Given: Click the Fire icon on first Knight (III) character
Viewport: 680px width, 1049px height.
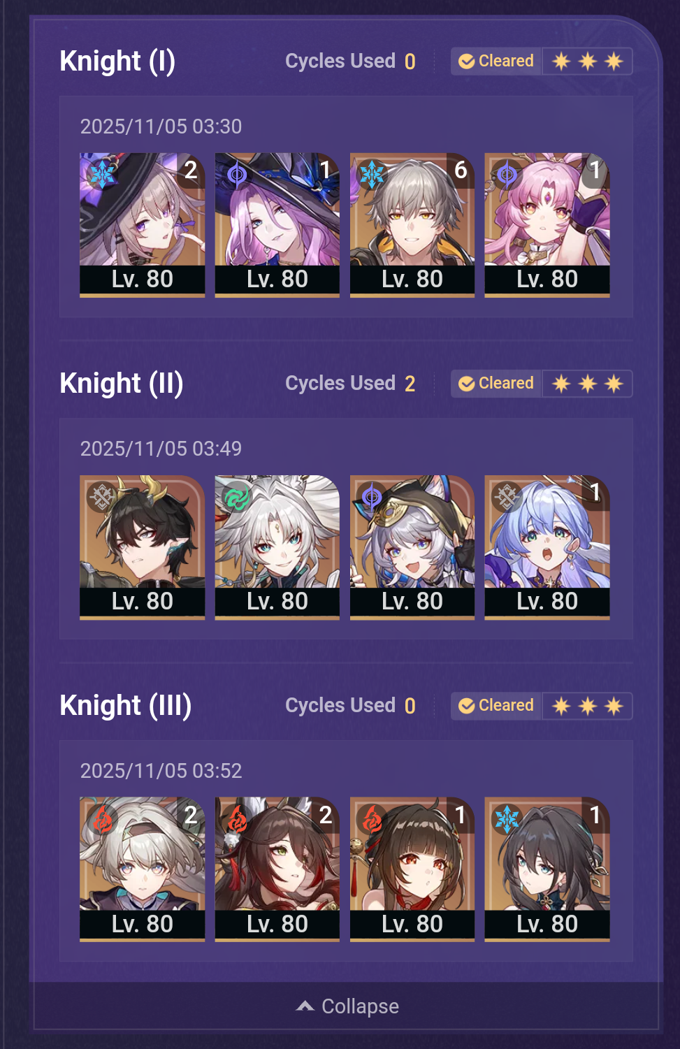Looking at the screenshot, I should pos(102,819).
